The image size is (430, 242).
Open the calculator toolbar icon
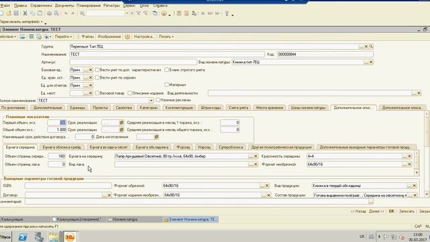179,13
